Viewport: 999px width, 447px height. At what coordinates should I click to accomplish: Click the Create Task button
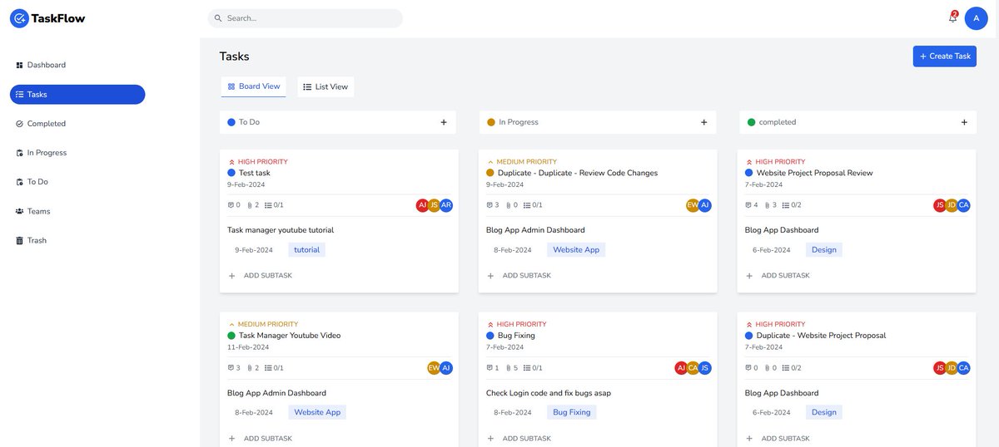click(944, 56)
